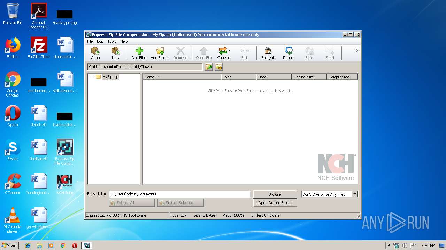Viewport: 446px width, 250px height.
Task: Select dvdoh.rtf desktop file
Action: 39,116
